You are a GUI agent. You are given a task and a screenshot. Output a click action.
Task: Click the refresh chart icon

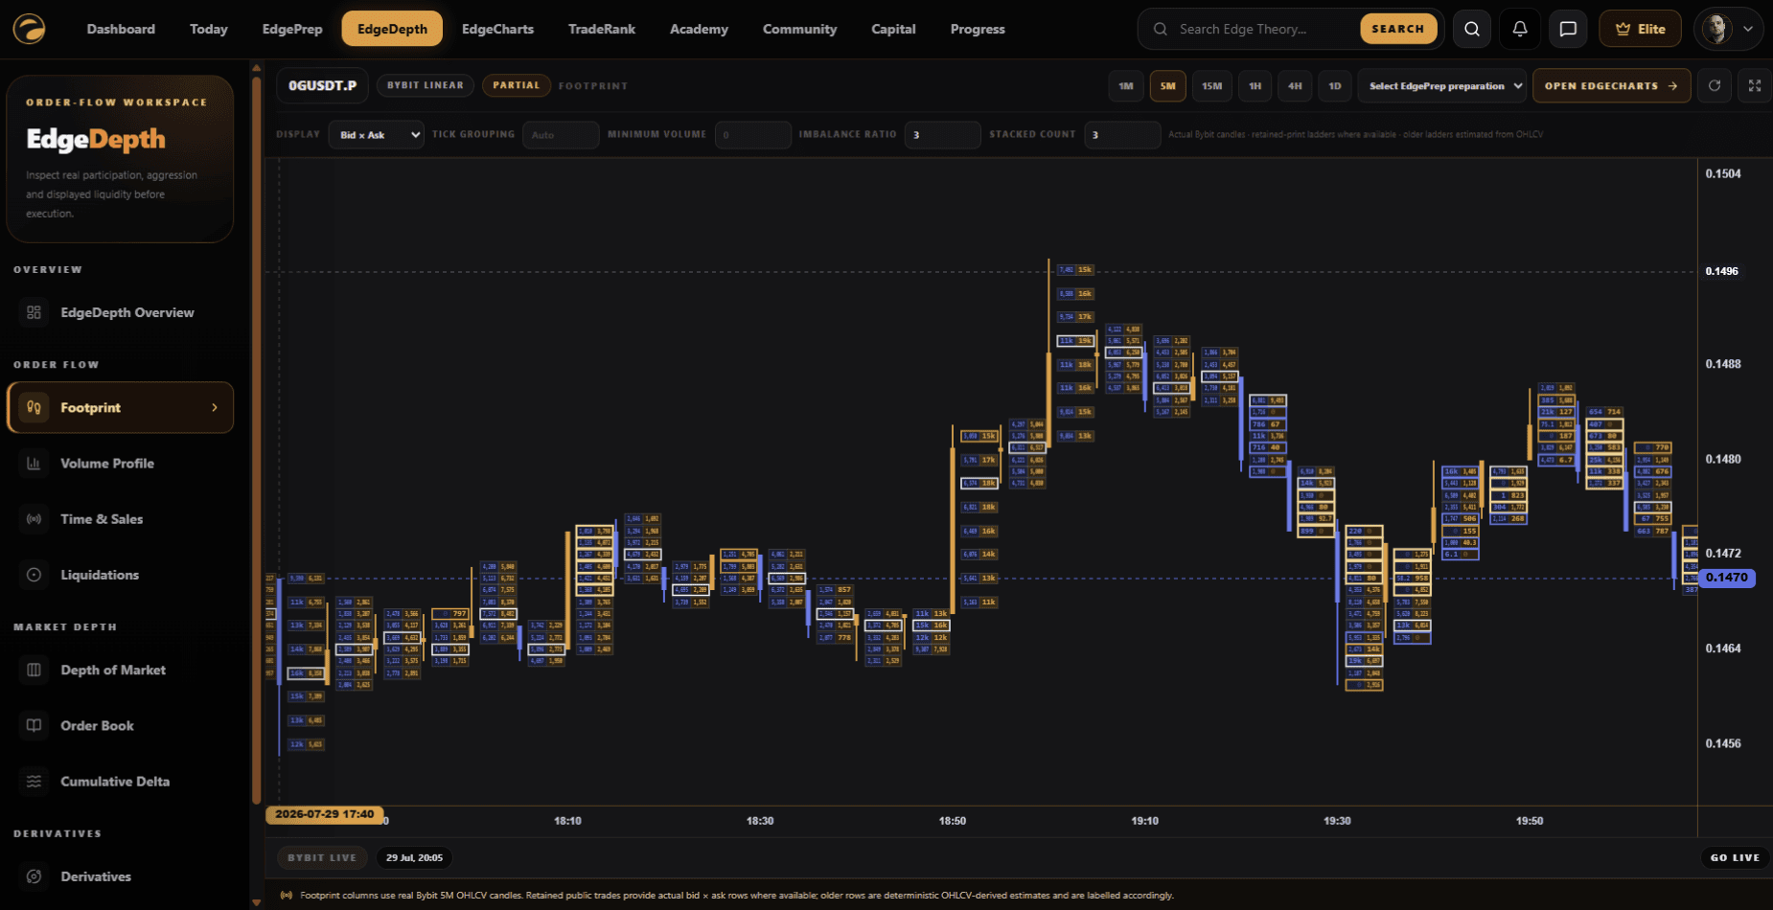point(1715,85)
